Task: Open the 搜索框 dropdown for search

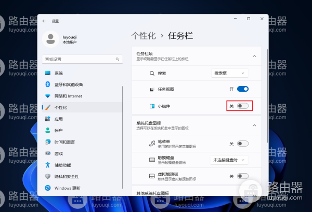Action: (x=230, y=73)
